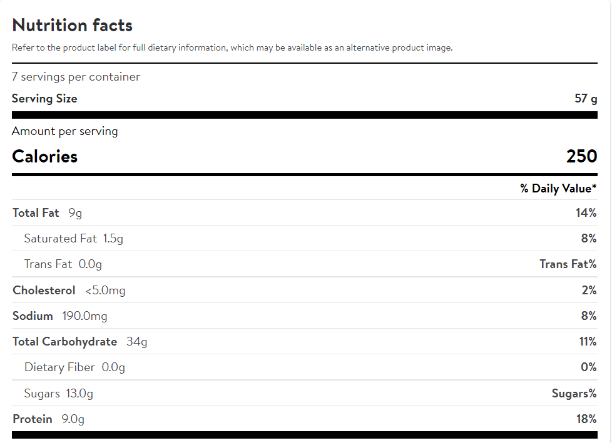
Task: Select the Total Carbohydrate label
Action: pos(64,342)
